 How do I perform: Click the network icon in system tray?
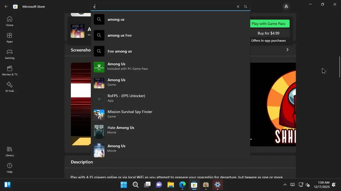pos(301,185)
